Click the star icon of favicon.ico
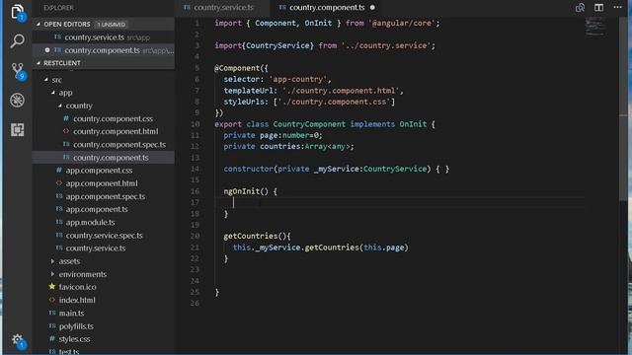 pyautogui.click(x=52, y=287)
